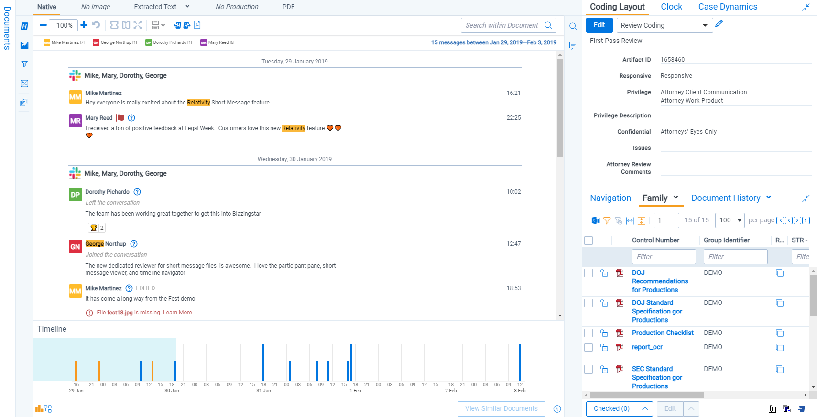Screen dimensions: 817x417
Task: Check the DOJ Standard Specification row
Action: [589, 303]
